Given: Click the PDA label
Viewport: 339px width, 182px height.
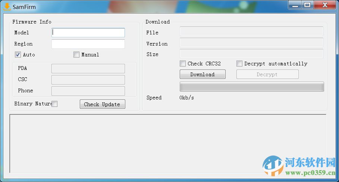Looking at the screenshot, I should [22, 68].
